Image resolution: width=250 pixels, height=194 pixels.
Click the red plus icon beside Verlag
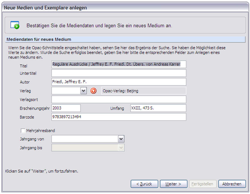pos(94,91)
